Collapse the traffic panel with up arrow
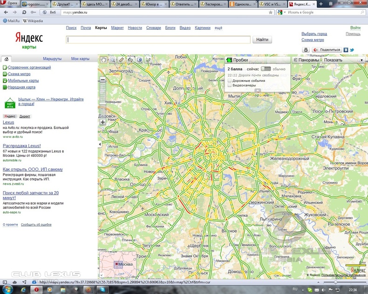Image resolution: width=368 pixels, height=294 pixels. coord(258,90)
